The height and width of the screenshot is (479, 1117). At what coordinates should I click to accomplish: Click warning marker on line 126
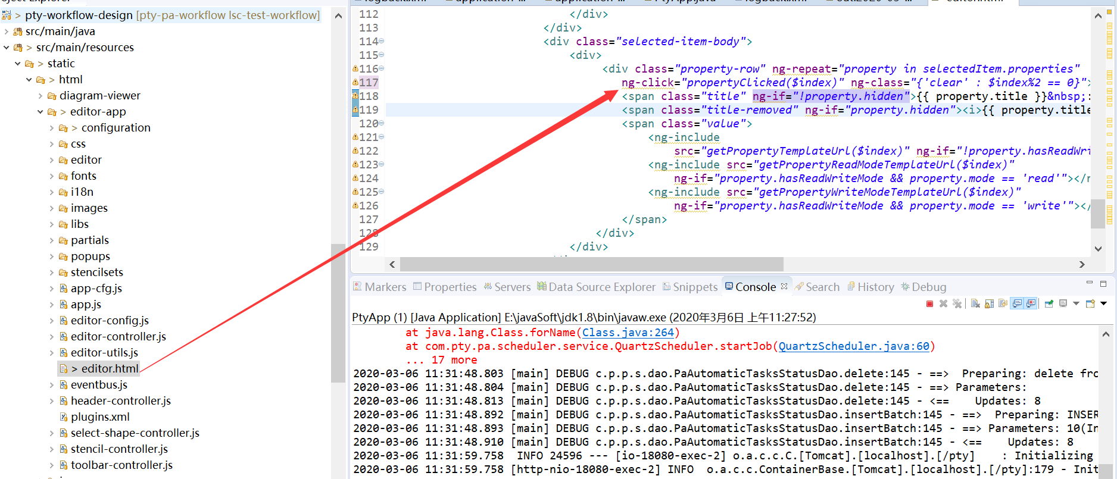355,206
